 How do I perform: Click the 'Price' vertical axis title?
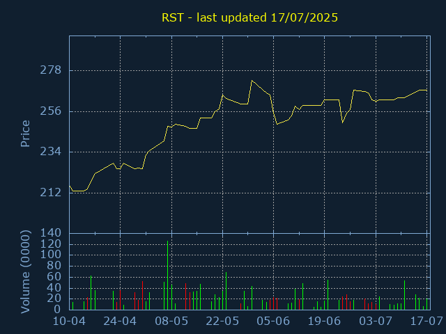(25, 134)
